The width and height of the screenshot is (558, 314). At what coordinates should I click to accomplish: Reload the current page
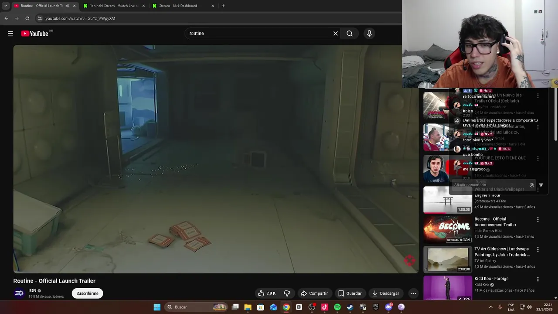[x=27, y=18]
